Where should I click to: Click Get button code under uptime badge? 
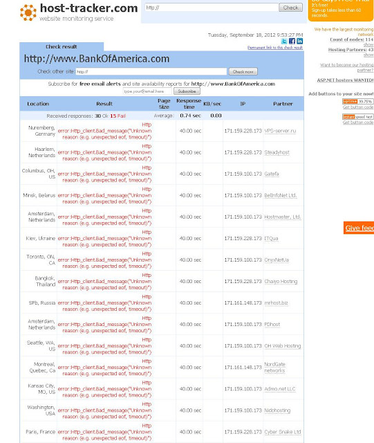(x=358, y=107)
